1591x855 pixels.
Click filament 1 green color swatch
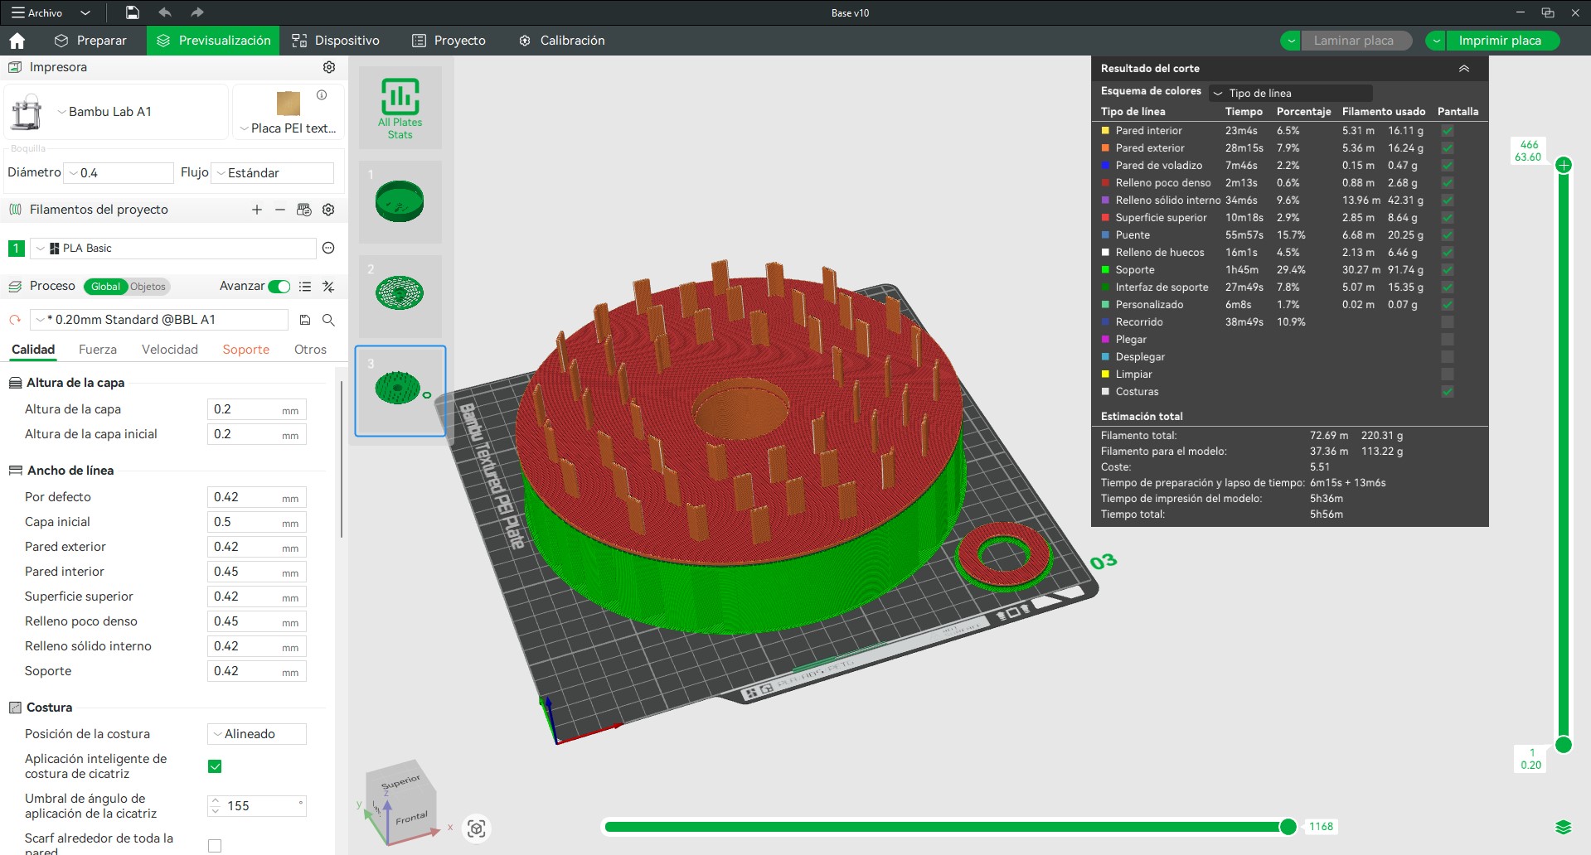(16, 249)
